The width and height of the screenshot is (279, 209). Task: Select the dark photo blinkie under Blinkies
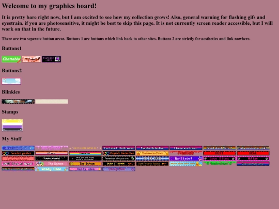tap(18, 102)
